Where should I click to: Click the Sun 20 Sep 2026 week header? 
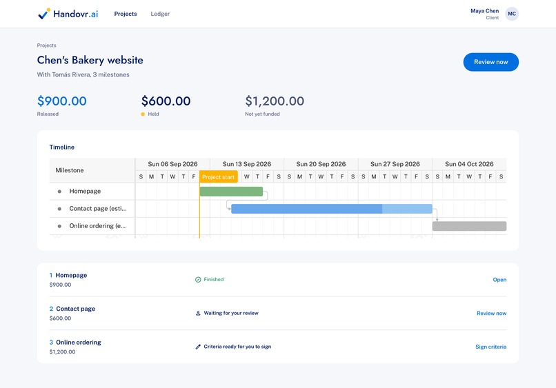click(x=321, y=164)
